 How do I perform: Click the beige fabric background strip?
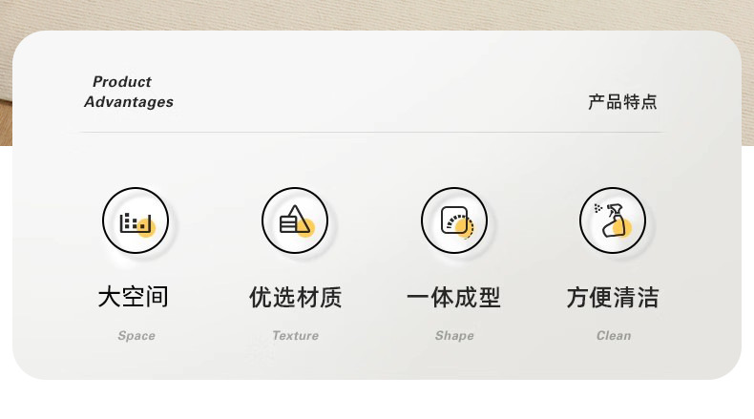377,14
